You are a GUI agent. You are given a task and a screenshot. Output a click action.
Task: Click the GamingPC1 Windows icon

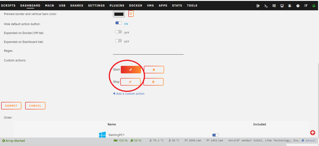click(102, 135)
